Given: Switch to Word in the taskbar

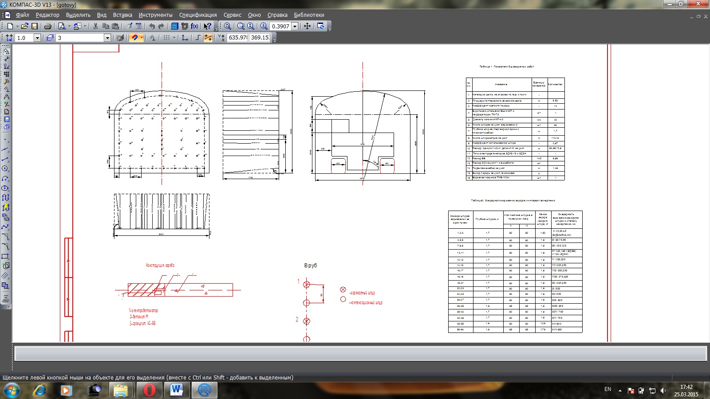Looking at the screenshot, I should (177, 390).
